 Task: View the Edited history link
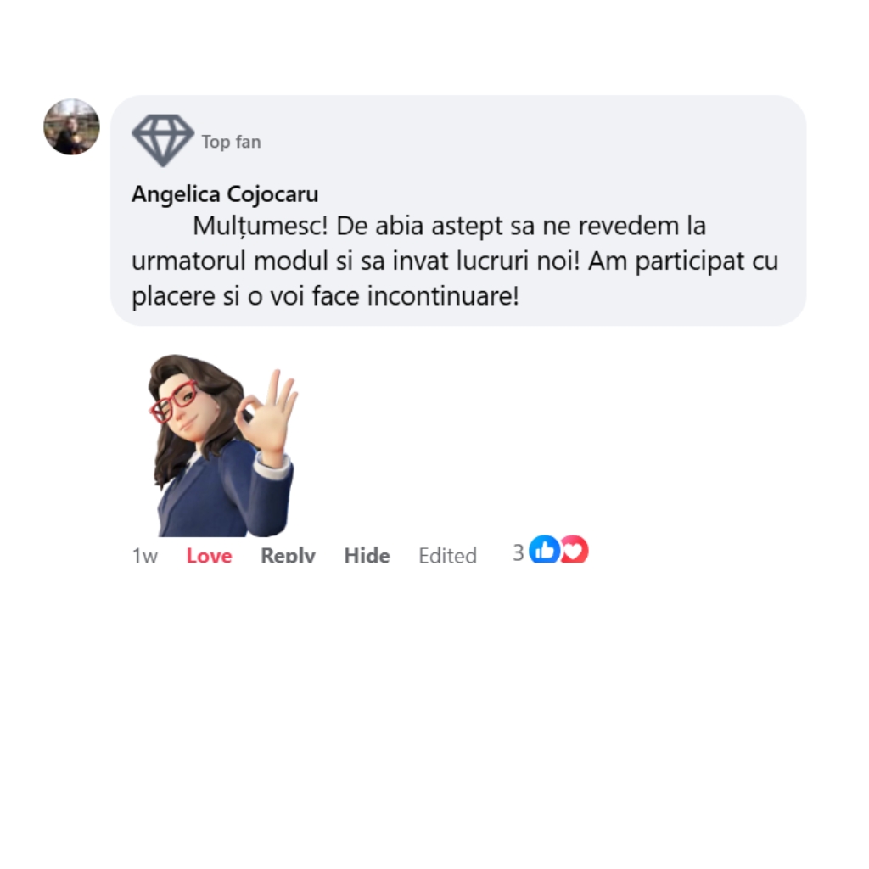tap(448, 555)
